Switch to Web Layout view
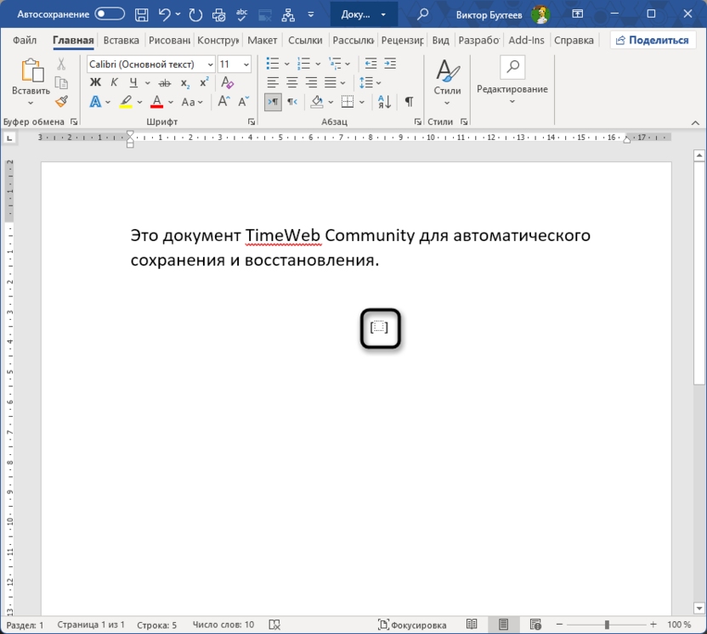707x634 pixels. [535, 624]
